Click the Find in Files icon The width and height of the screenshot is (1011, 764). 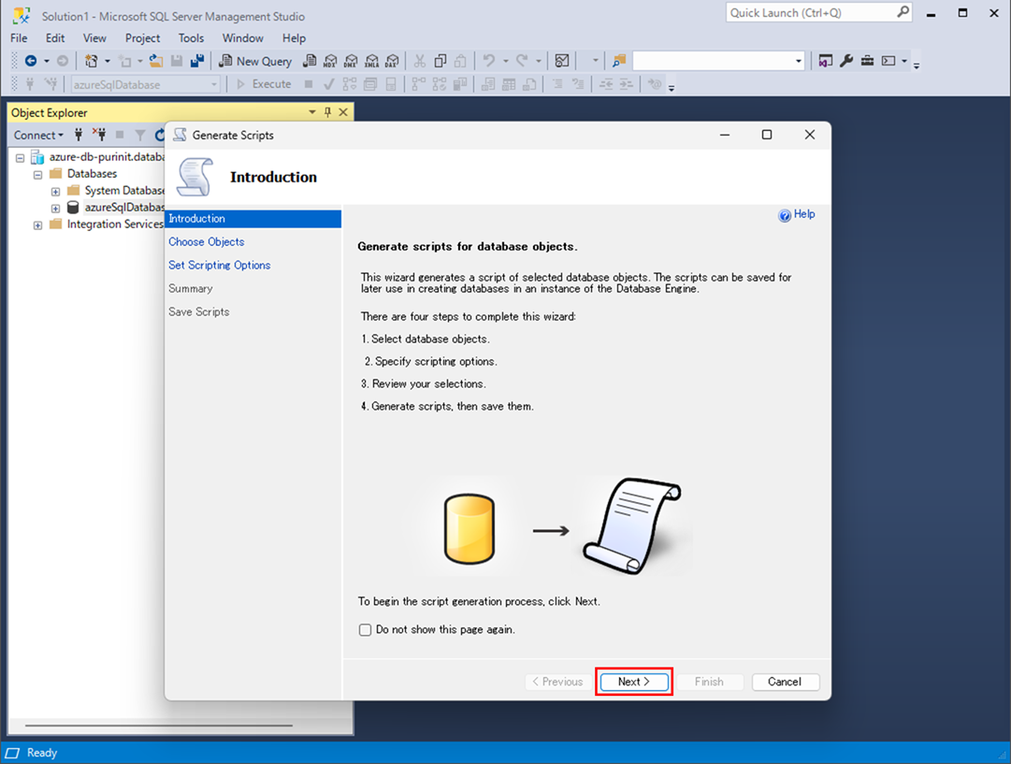pos(619,61)
